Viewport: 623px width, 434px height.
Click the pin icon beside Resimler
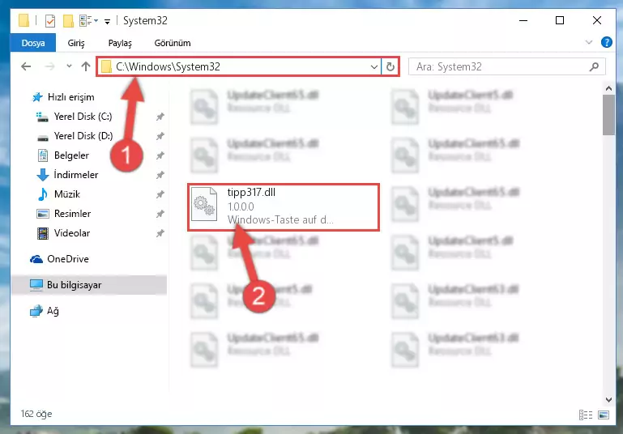click(x=160, y=214)
